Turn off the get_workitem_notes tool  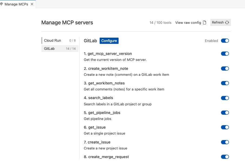coord(225,83)
